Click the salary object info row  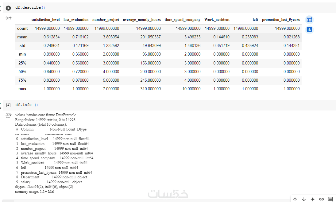tap(49, 182)
